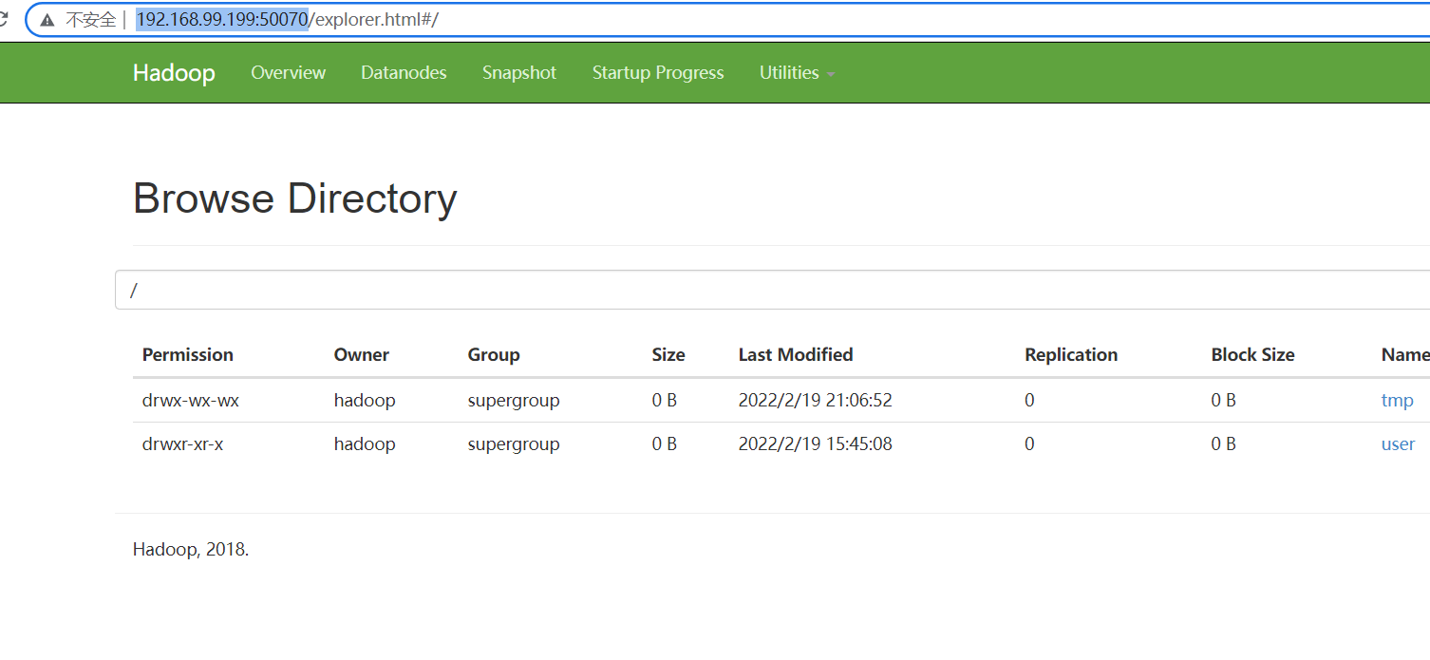This screenshot has width=1430, height=660.
Task: Click supergroup in the tmp row
Action: pyautogui.click(x=514, y=401)
